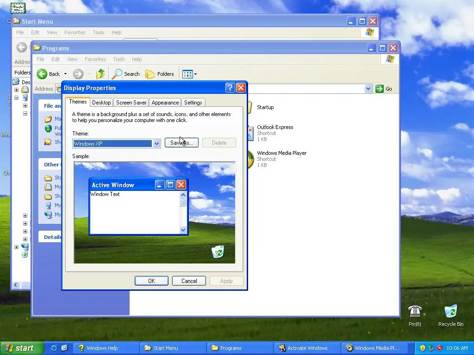Expand the My Documents node in Folders tree
This screenshot has height=355, width=474.
coord(16,90)
